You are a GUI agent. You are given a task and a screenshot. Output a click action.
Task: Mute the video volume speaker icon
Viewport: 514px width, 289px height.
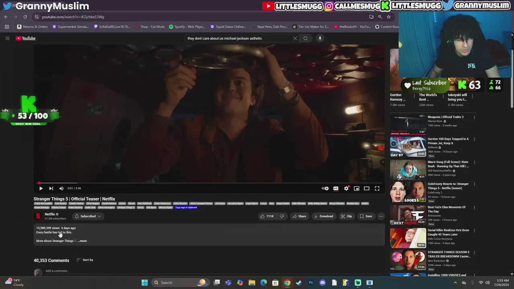61,188
